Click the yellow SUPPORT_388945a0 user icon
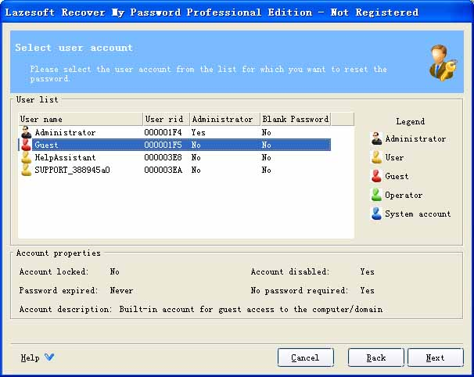 point(27,170)
